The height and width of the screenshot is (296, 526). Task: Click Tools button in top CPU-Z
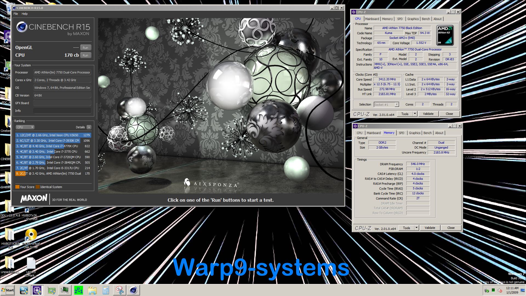405,114
